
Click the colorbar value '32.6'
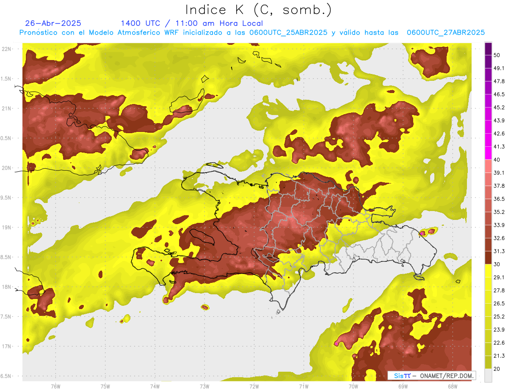pos(499,238)
